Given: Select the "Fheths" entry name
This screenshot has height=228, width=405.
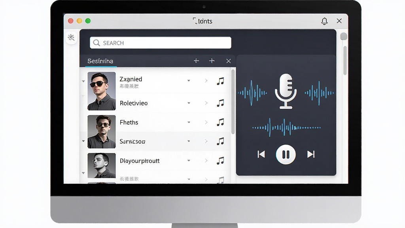Looking at the screenshot, I should (x=129, y=122).
